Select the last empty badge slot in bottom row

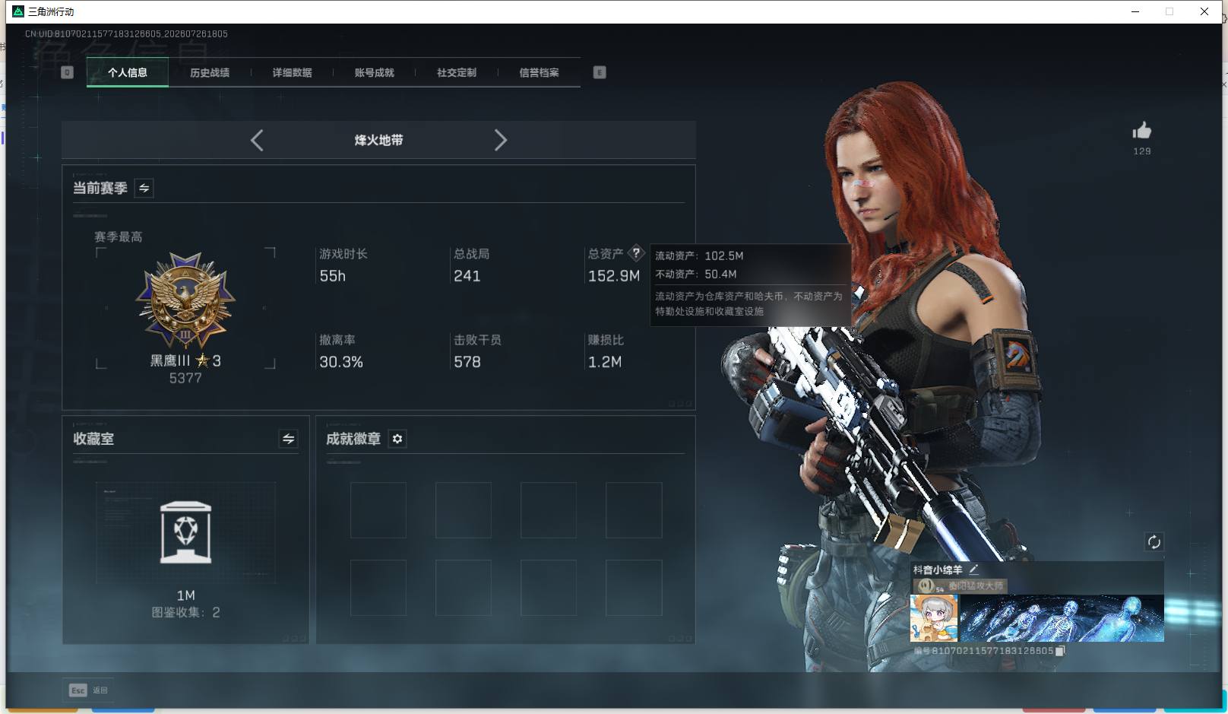coord(634,588)
